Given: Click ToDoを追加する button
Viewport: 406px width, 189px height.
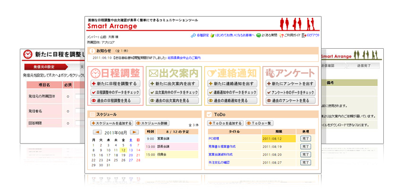Looking at the screenshot, I should pos(225,123).
